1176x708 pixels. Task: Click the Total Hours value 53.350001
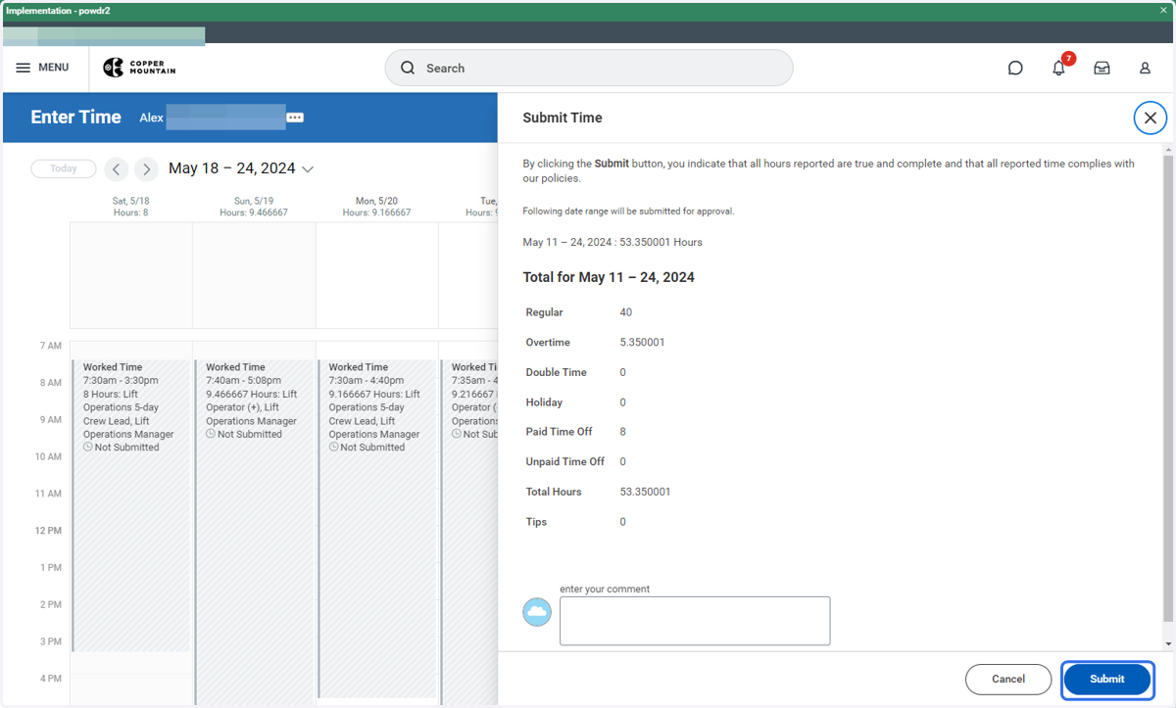click(x=646, y=492)
